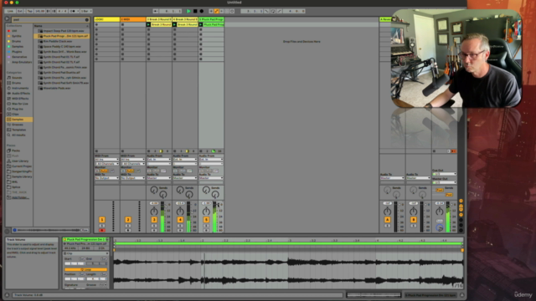Click the track 5 volume fader handle
Screen dimensions: 536x301
[x=219, y=205]
